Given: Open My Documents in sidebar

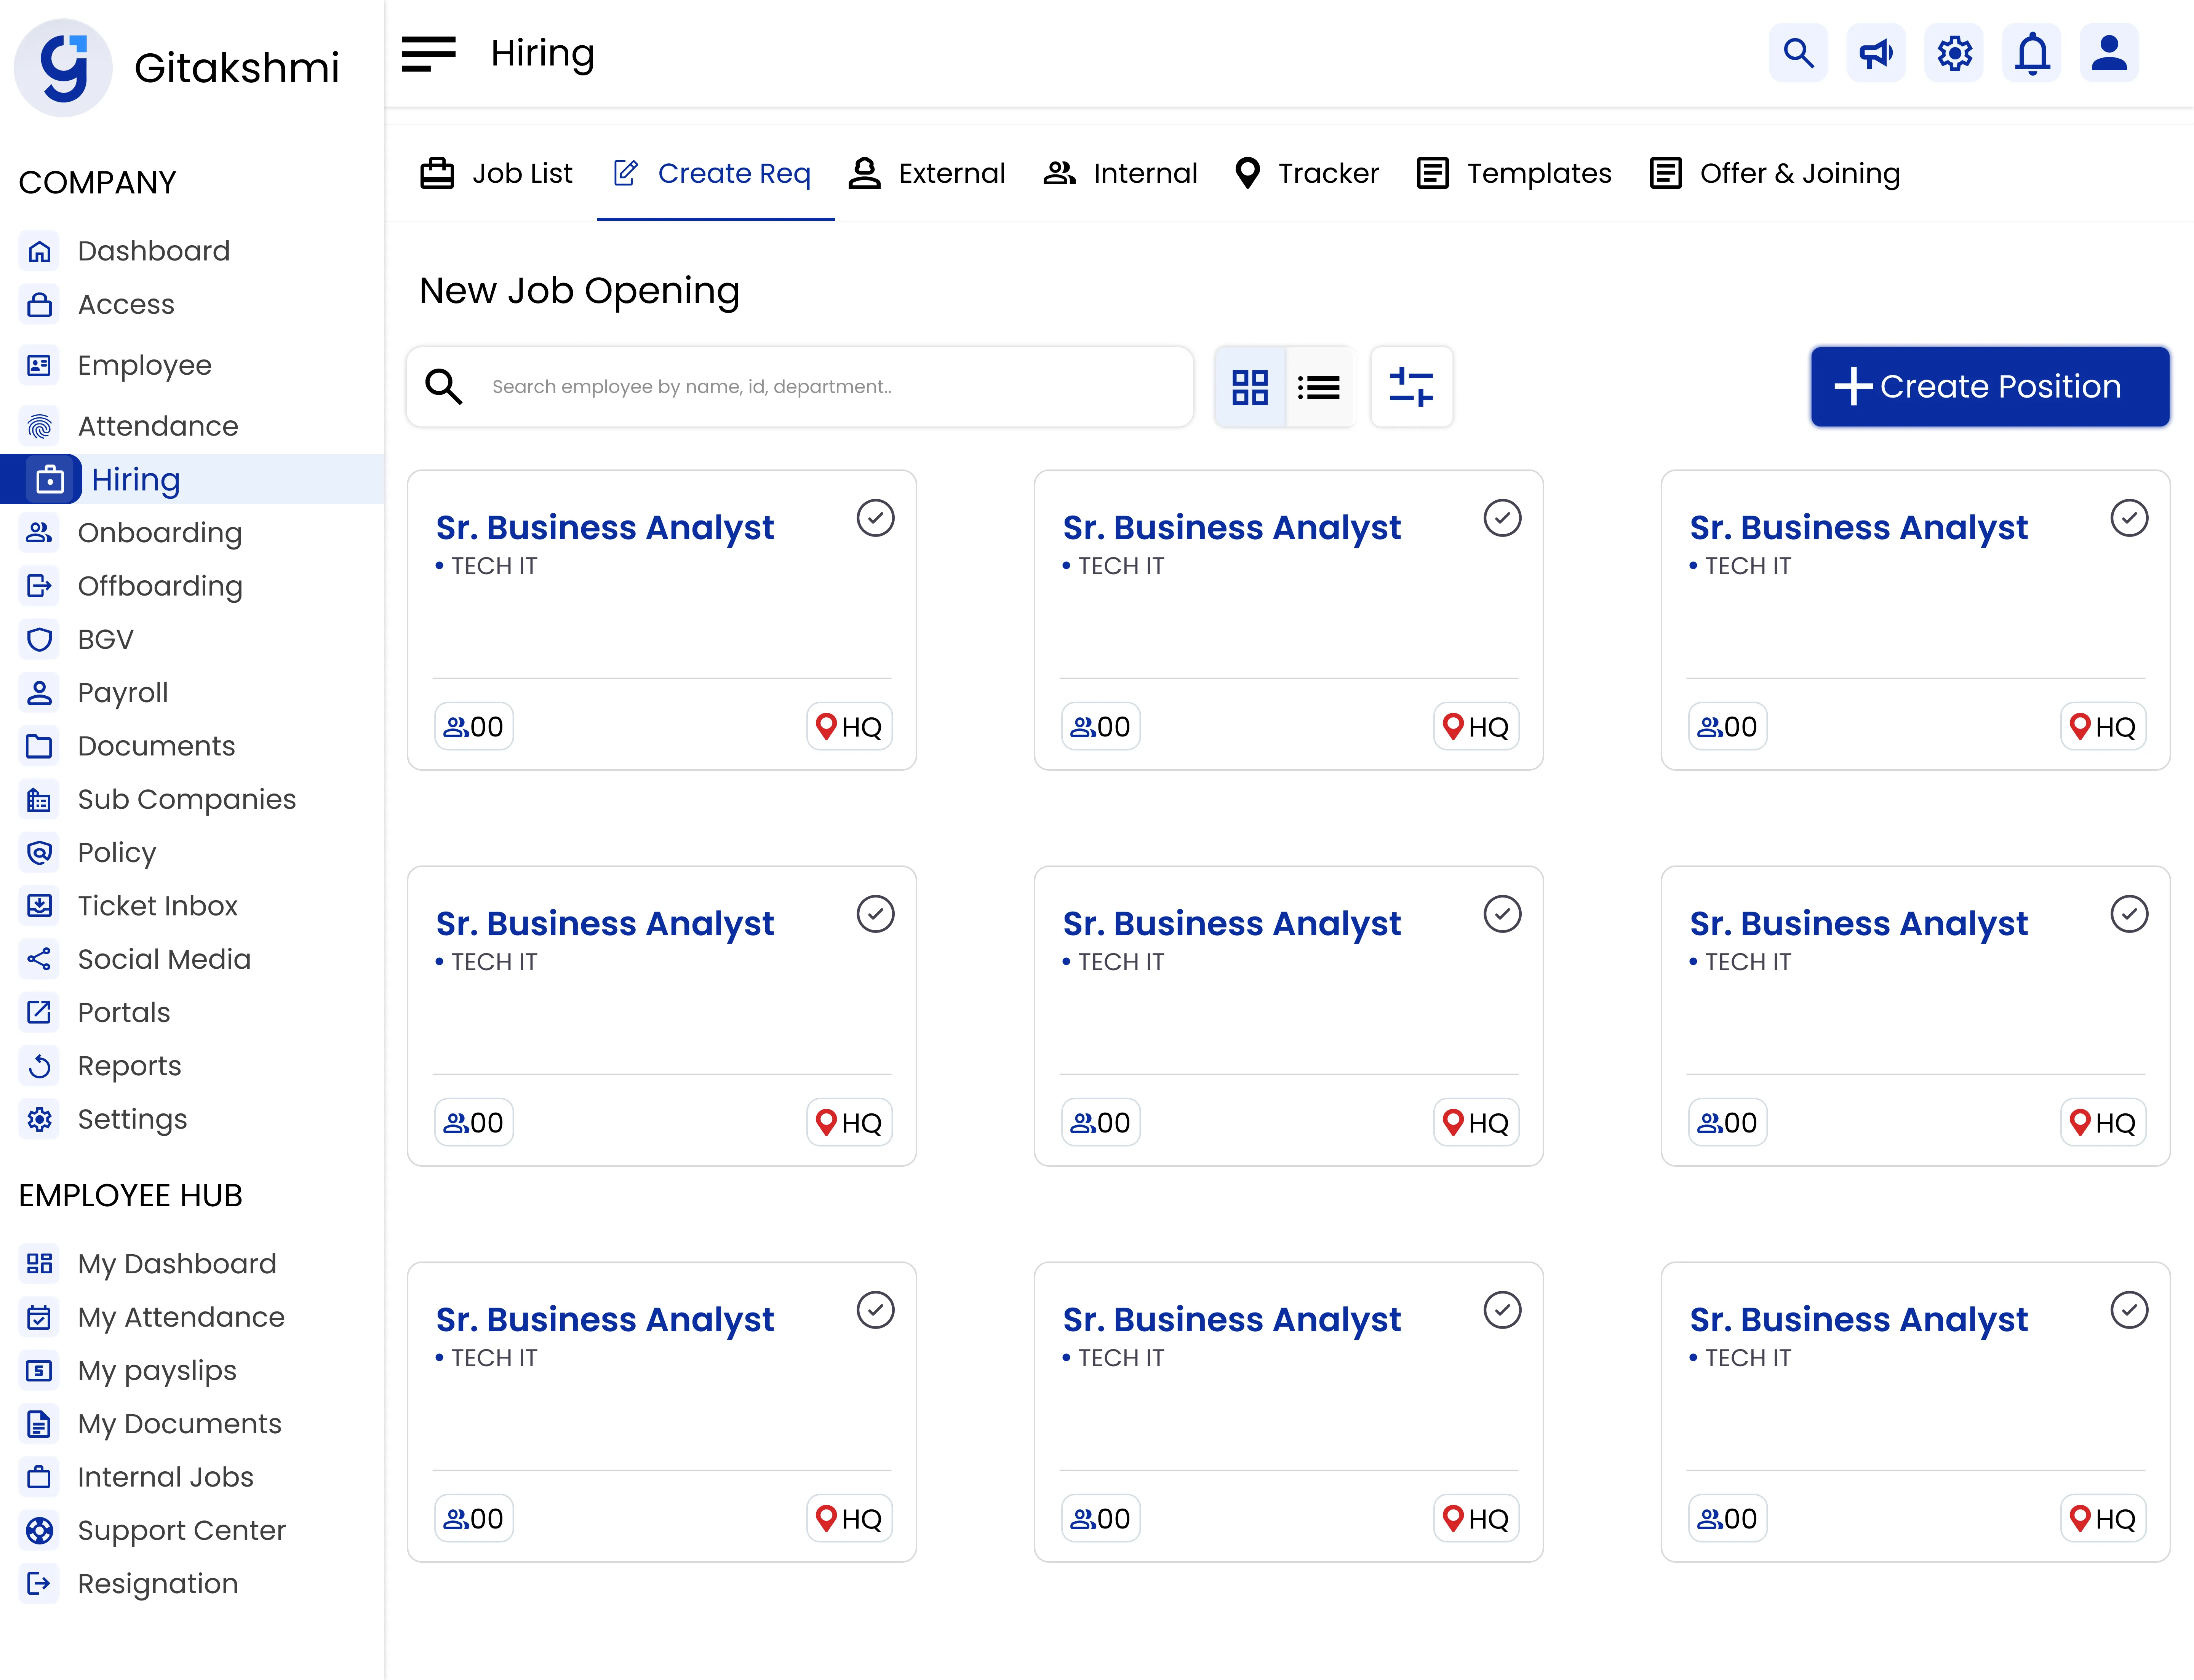Looking at the screenshot, I should [150, 1424].
